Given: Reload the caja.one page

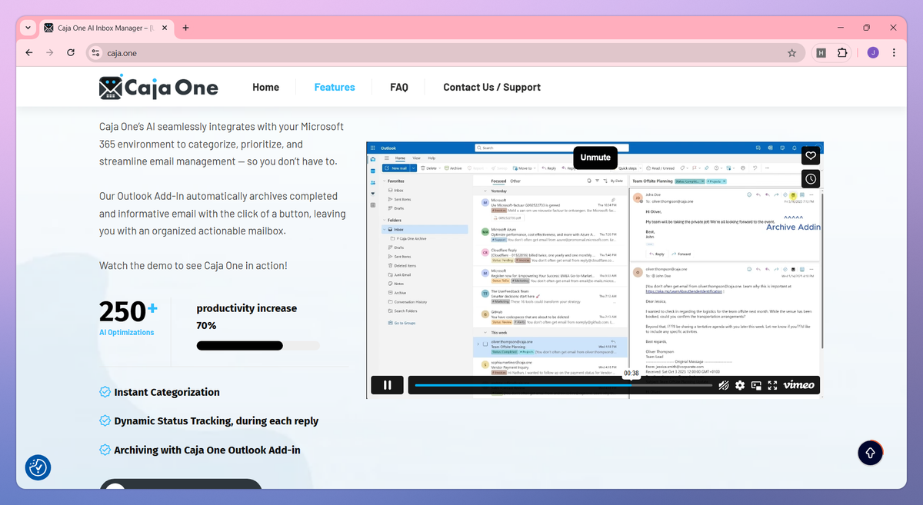Looking at the screenshot, I should 71,53.
